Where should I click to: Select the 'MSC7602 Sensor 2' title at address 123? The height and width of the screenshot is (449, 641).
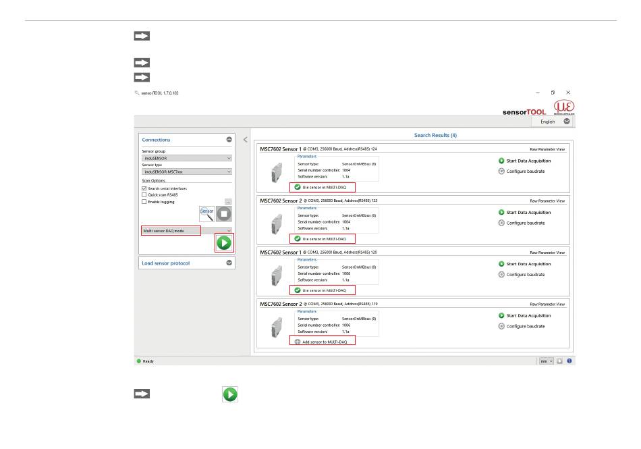tap(281, 201)
